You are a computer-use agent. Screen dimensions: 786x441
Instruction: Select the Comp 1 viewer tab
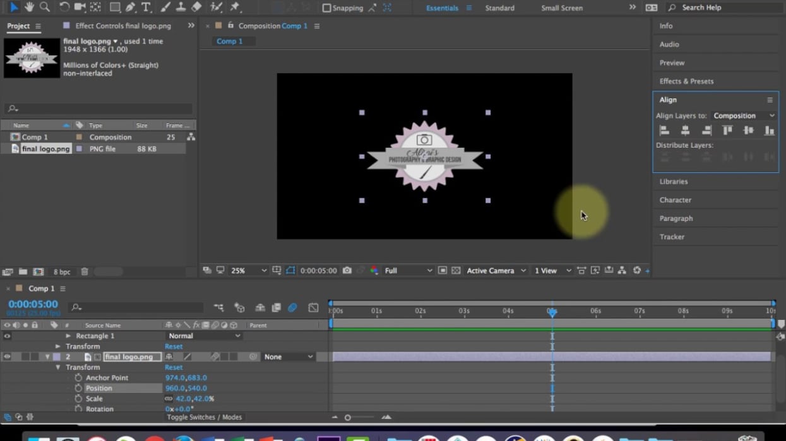coord(229,41)
